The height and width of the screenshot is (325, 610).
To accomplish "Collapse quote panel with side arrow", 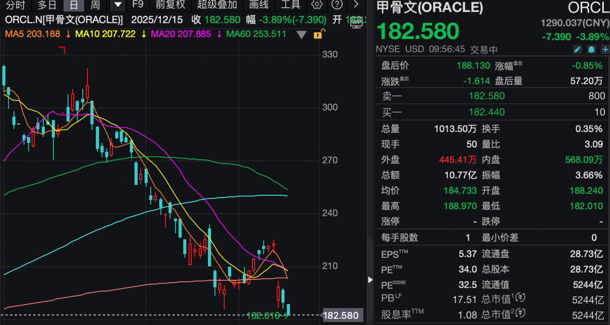I will coord(371,279).
